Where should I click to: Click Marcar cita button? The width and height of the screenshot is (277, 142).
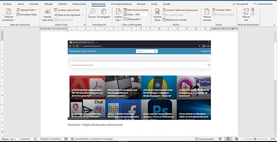[246, 15]
